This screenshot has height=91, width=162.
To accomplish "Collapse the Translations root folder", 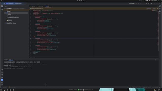I will [5, 8].
